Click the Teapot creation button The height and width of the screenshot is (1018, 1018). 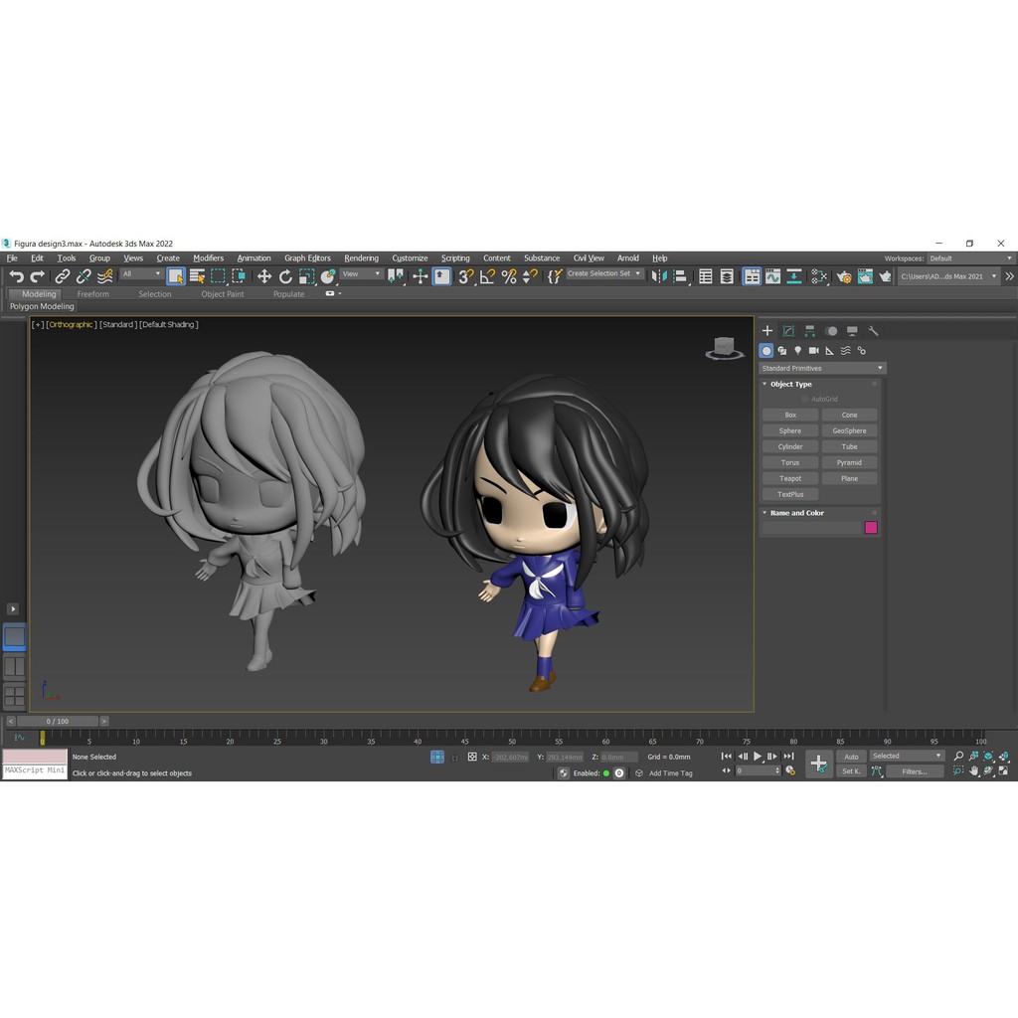click(x=789, y=478)
